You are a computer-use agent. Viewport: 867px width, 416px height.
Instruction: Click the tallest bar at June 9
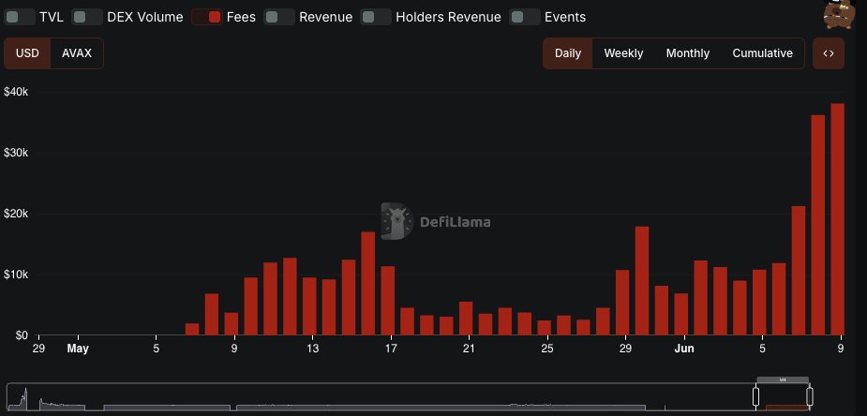click(837, 219)
